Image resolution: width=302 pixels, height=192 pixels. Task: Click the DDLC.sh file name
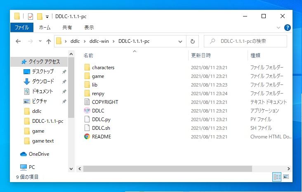101,128
